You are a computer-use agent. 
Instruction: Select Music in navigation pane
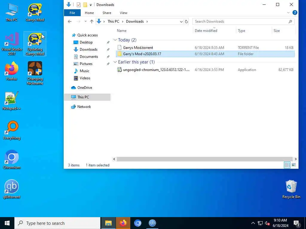pyautogui.click(x=84, y=71)
